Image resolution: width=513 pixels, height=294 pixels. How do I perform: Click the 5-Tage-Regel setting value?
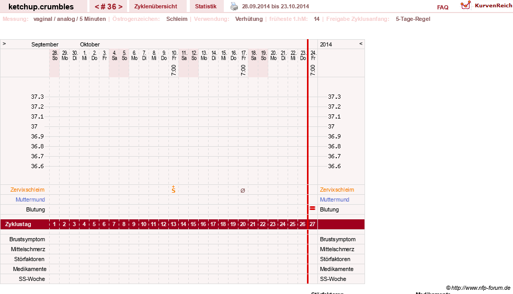[x=413, y=19]
